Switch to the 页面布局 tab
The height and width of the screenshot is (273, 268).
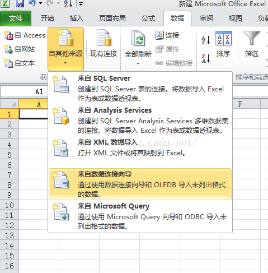pyautogui.click(x=112, y=18)
